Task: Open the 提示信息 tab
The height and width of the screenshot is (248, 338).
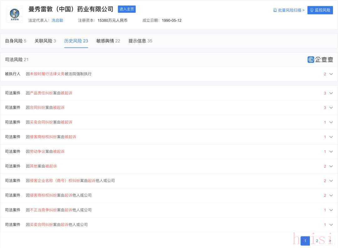Action: pos(140,41)
